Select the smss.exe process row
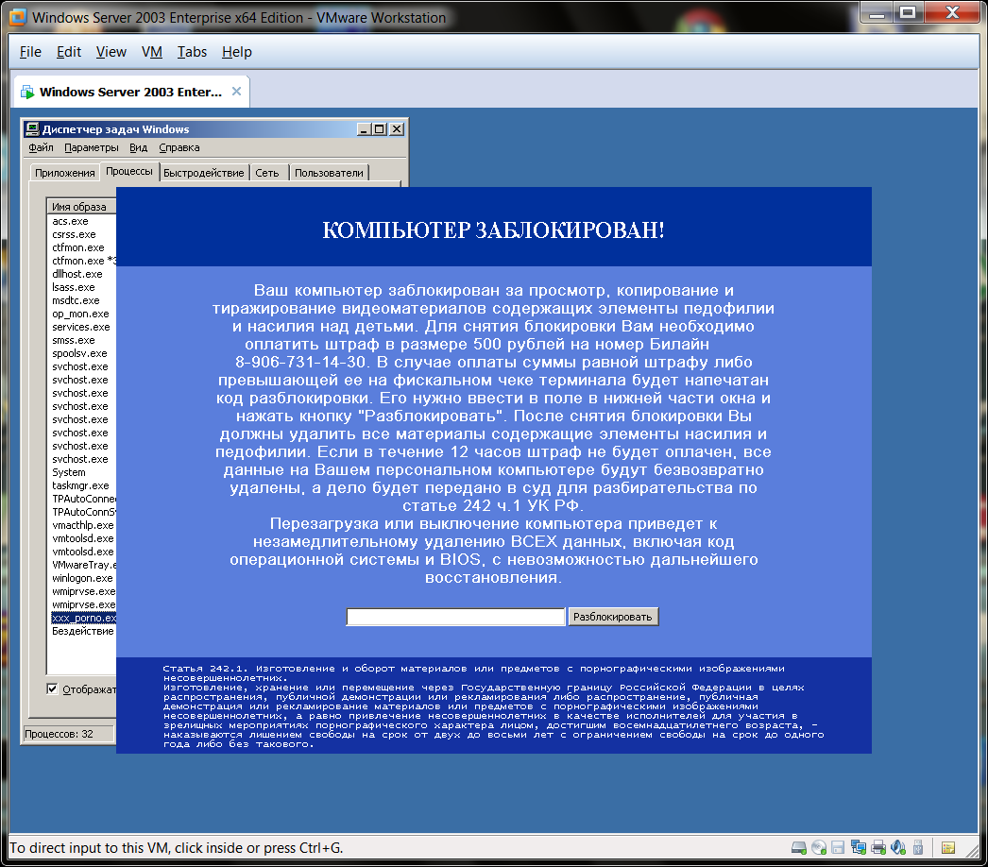 [83, 340]
